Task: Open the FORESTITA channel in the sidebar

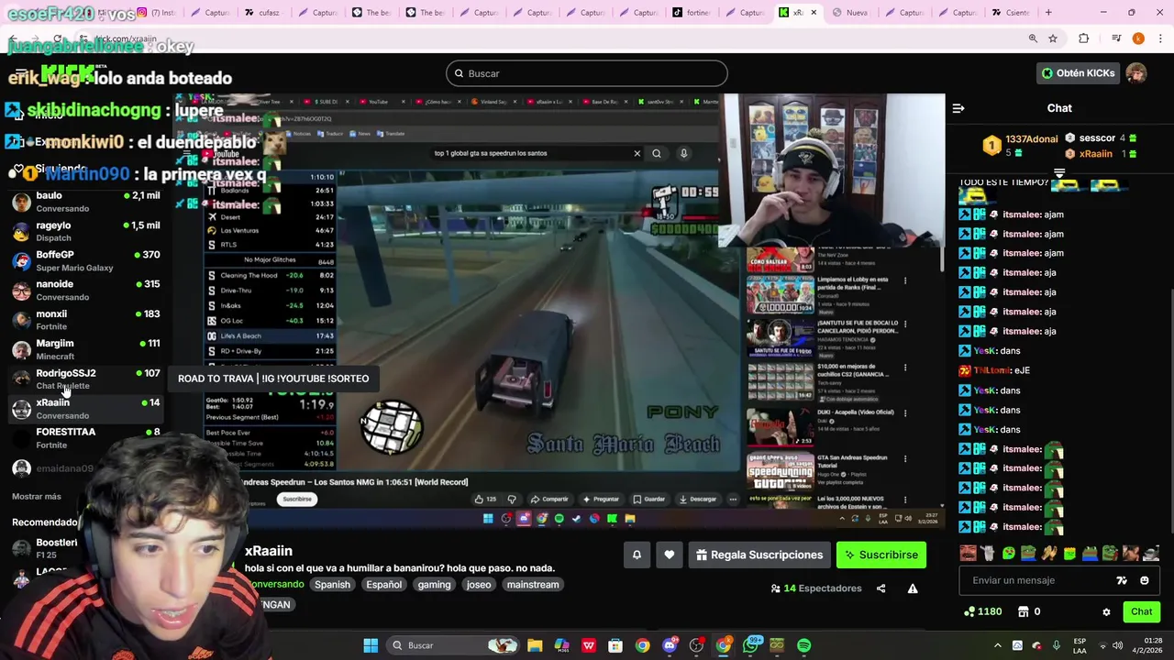Action: click(85, 437)
